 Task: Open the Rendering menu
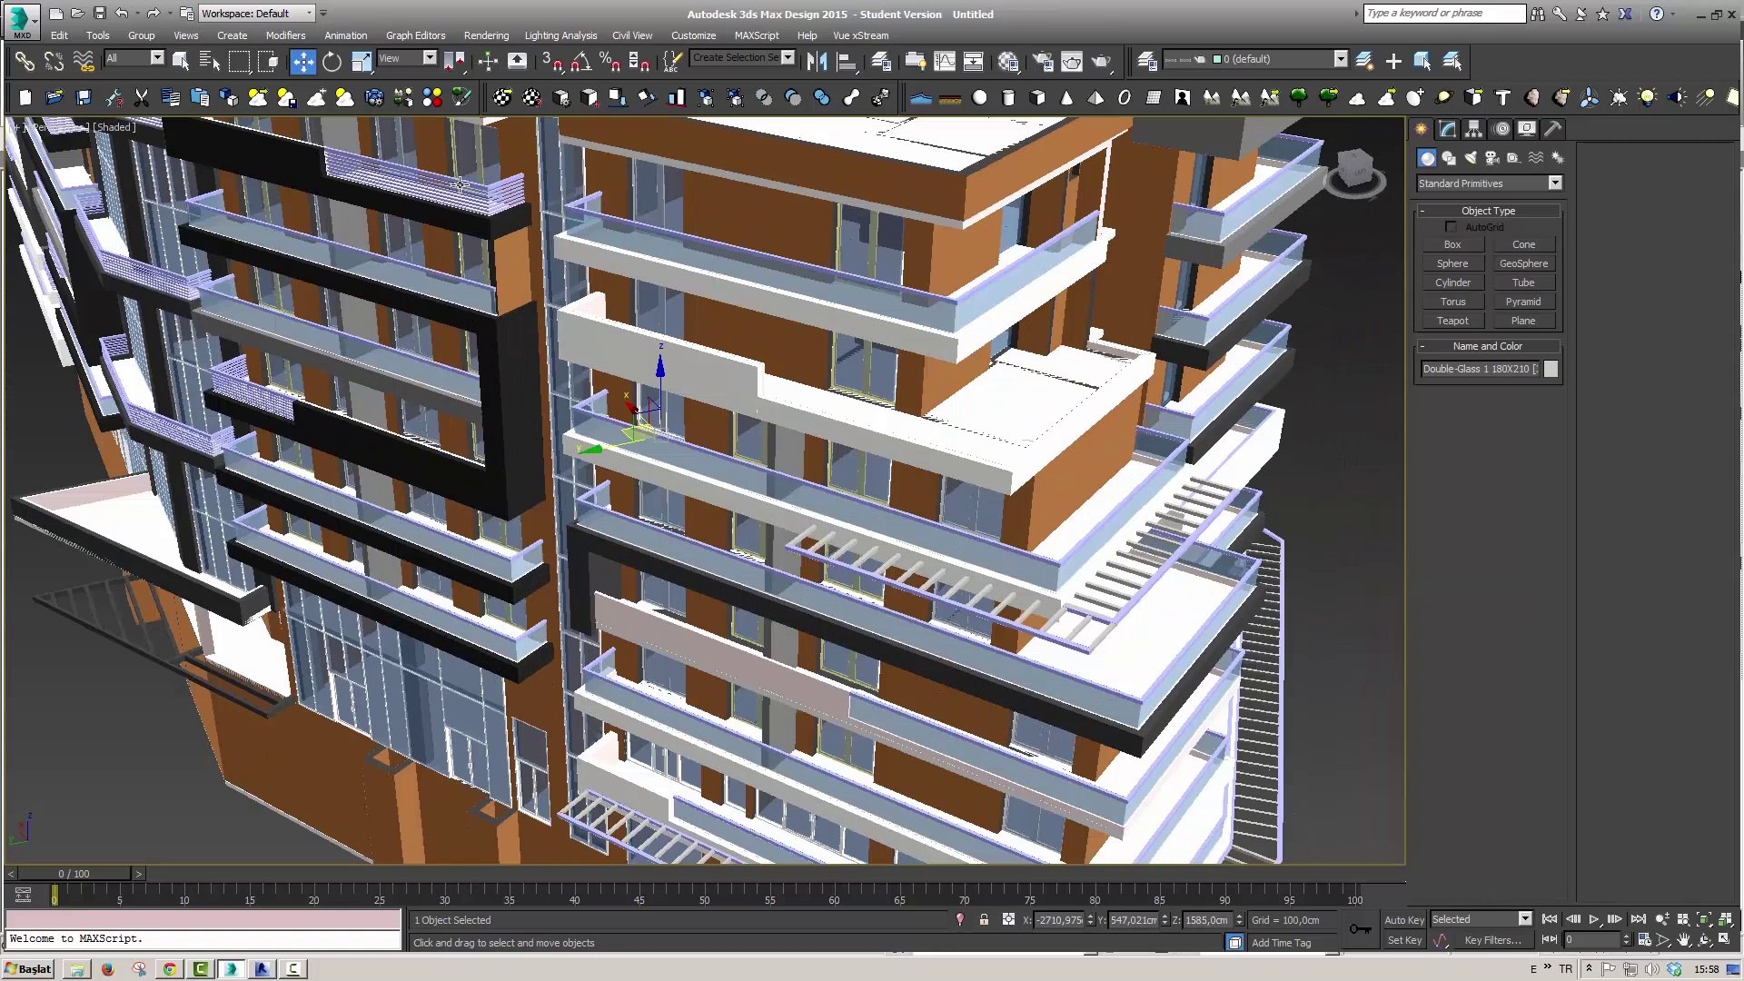coord(486,35)
